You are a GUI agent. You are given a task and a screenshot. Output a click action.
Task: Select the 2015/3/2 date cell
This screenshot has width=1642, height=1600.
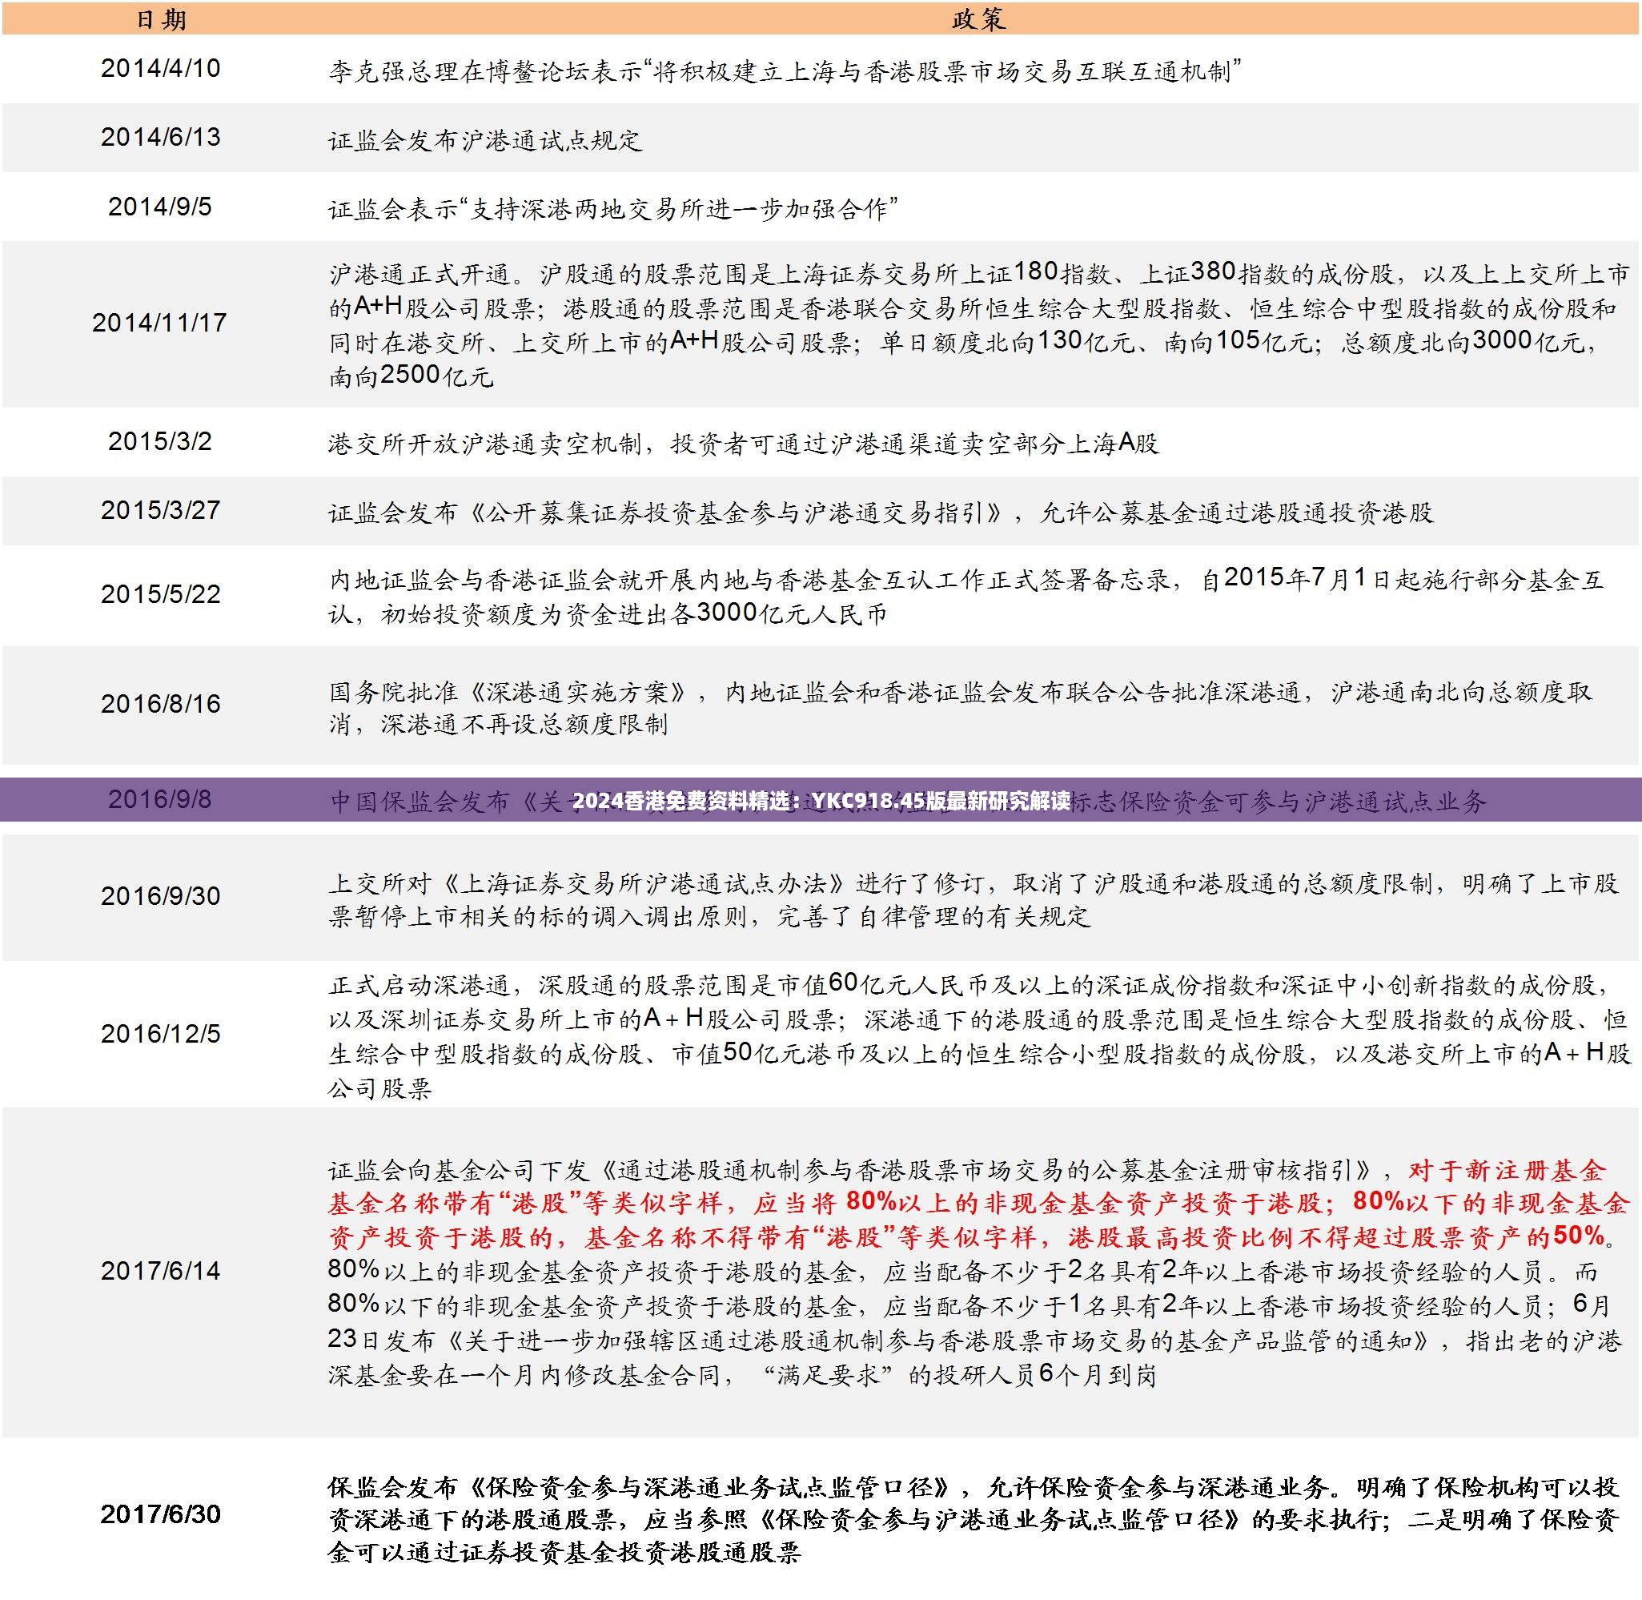(x=160, y=441)
